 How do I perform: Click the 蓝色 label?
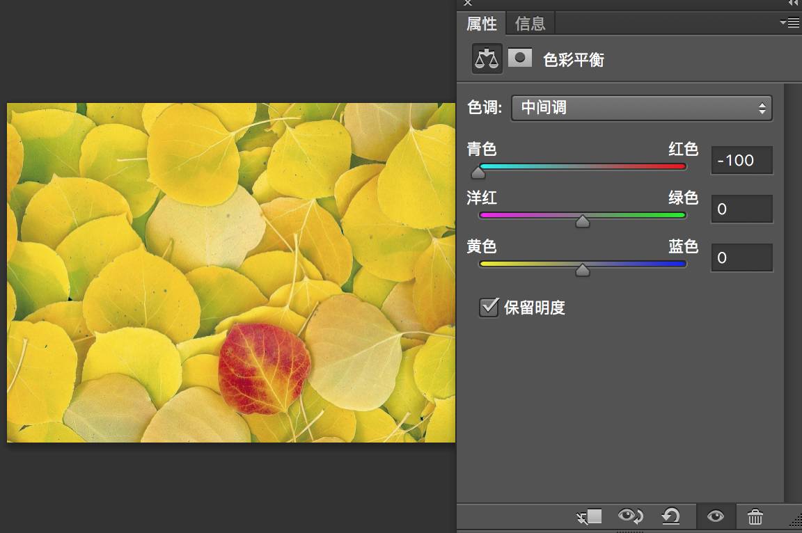pyautogui.click(x=683, y=246)
